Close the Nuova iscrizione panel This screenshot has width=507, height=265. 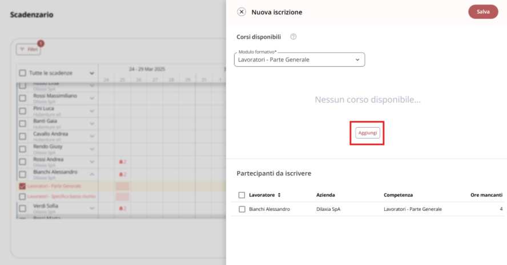pos(241,12)
